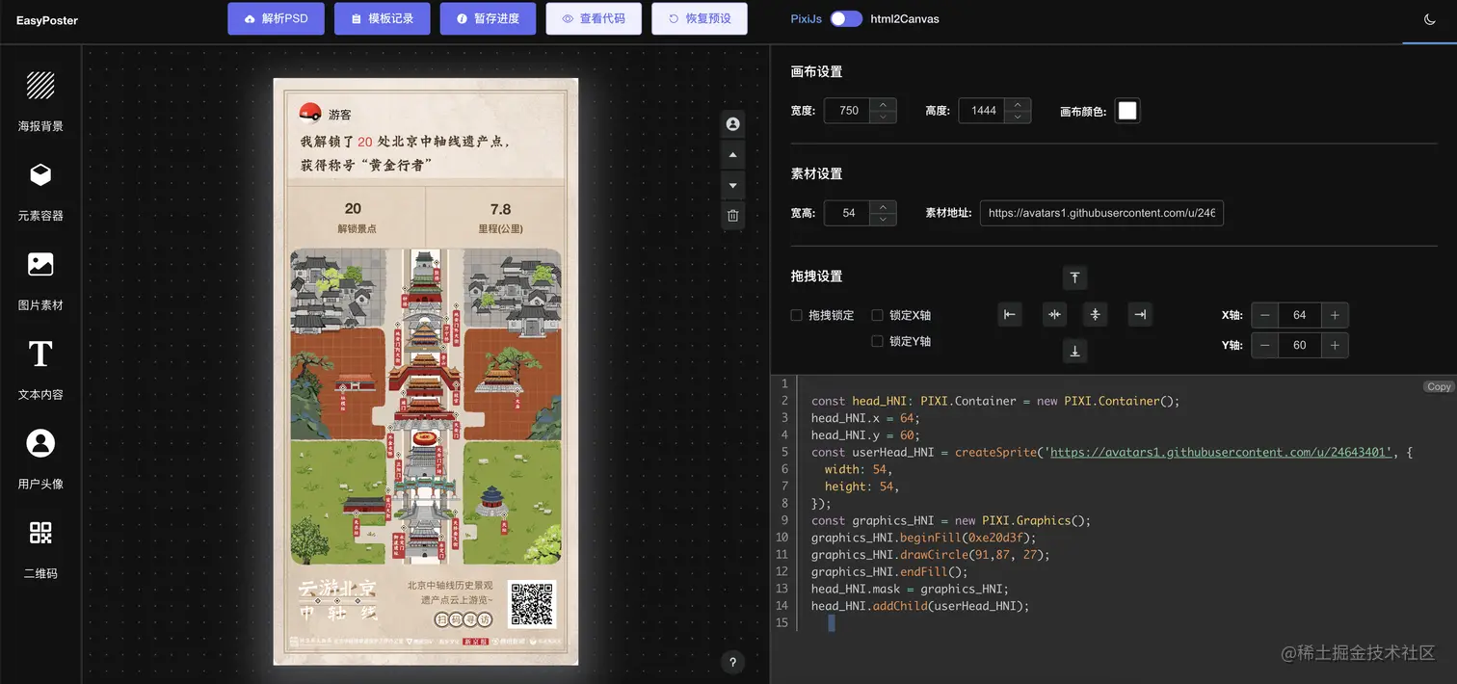Decrease Y轴 value with minus button
This screenshot has width=1457, height=684.
pyautogui.click(x=1265, y=345)
